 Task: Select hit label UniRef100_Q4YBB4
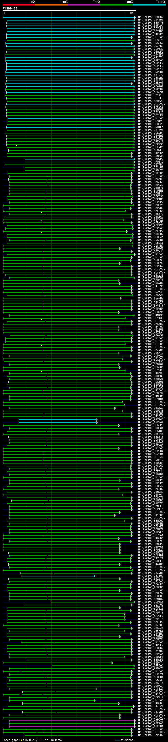tap(151, 515)
